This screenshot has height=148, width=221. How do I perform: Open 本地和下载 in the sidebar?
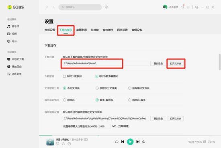point(16,59)
